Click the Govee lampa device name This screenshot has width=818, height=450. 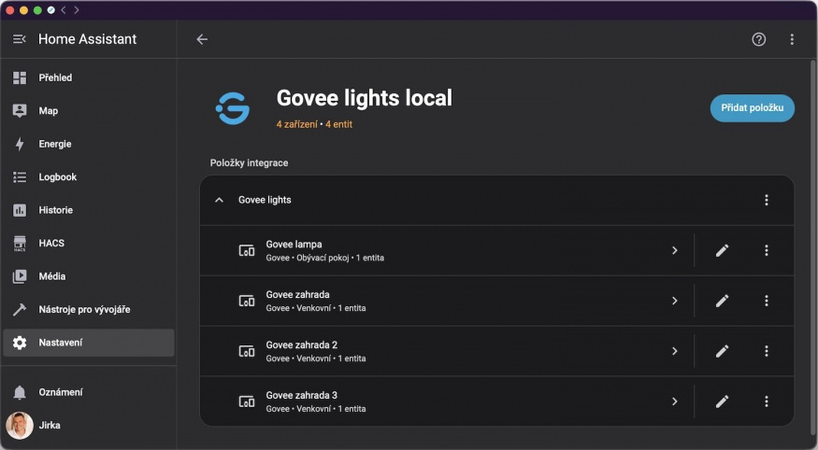pos(294,245)
